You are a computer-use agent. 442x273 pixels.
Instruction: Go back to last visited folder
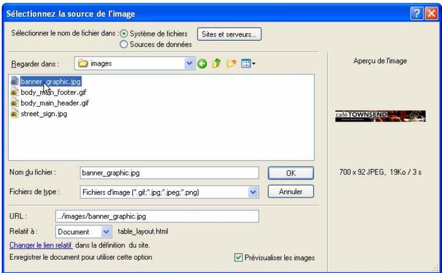pos(202,64)
